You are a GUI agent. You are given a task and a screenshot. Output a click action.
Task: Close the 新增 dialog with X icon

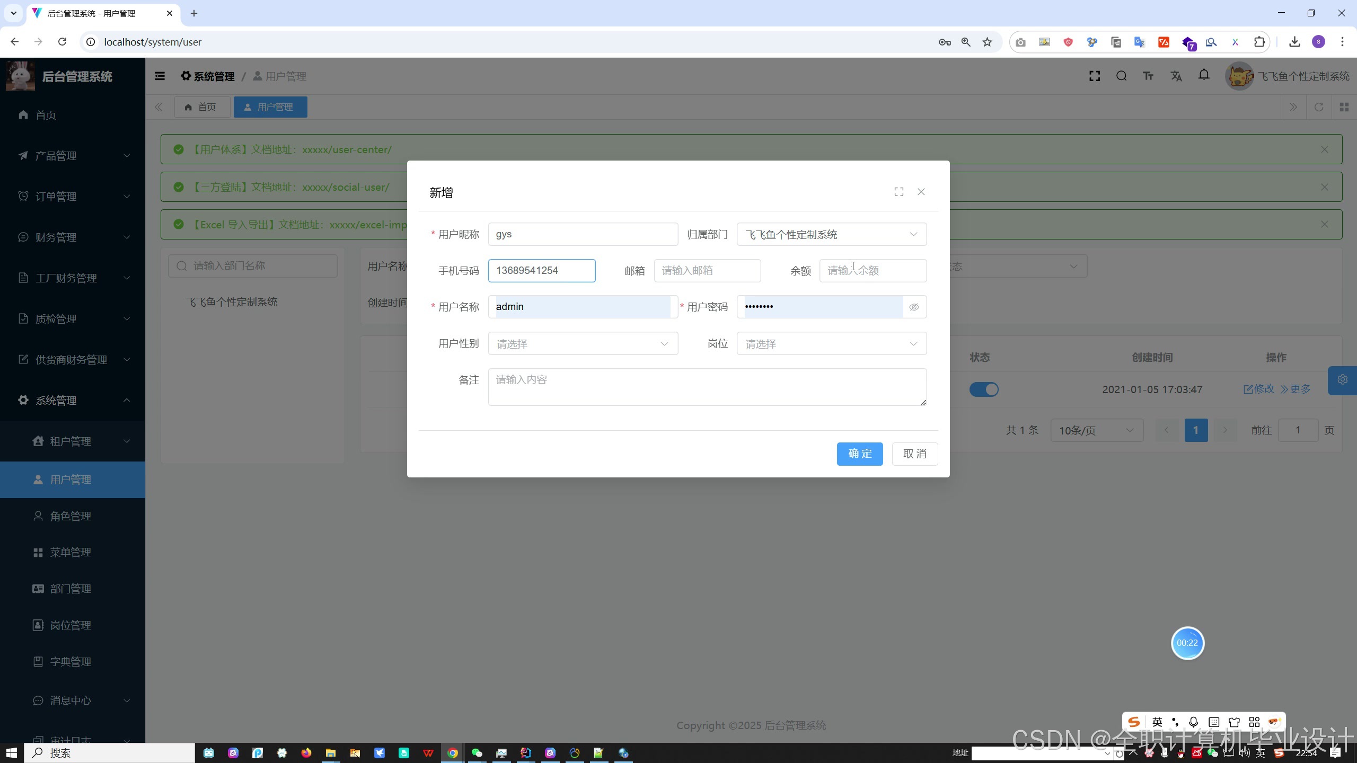[x=921, y=192]
